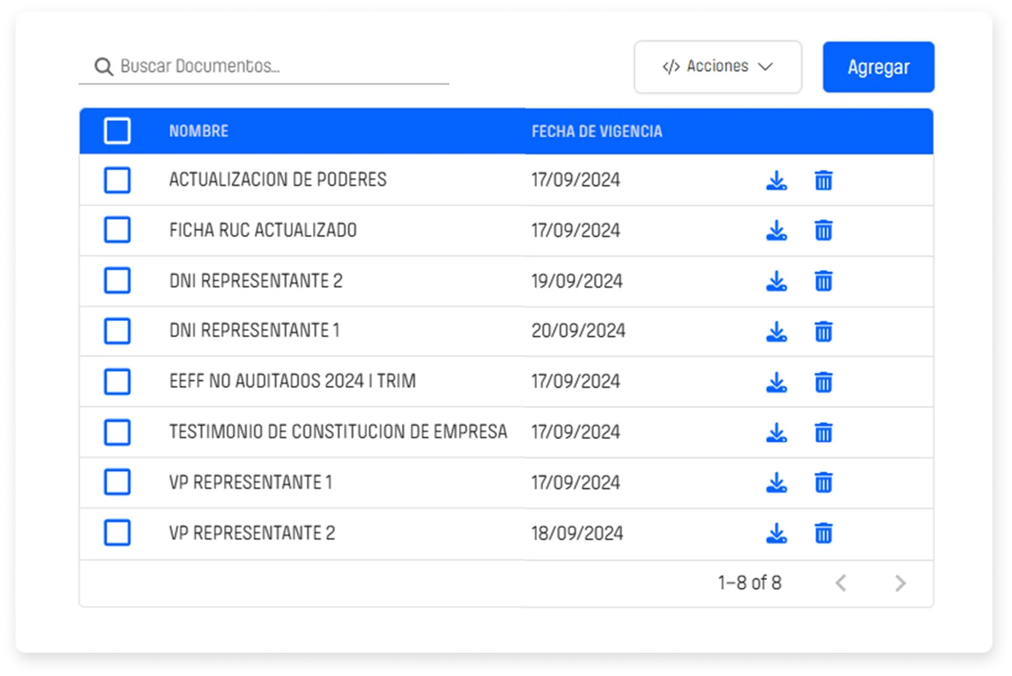Image resolution: width=1012 pixels, height=676 pixels.
Task: Click the previous page chevron
Action: tap(841, 583)
